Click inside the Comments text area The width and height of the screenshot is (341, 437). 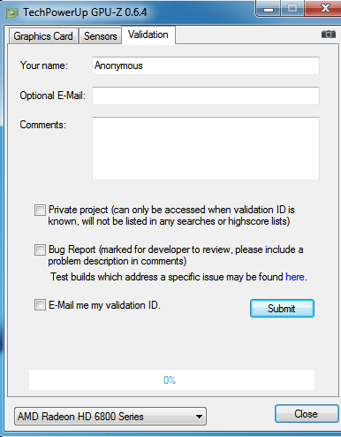[x=206, y=149]
